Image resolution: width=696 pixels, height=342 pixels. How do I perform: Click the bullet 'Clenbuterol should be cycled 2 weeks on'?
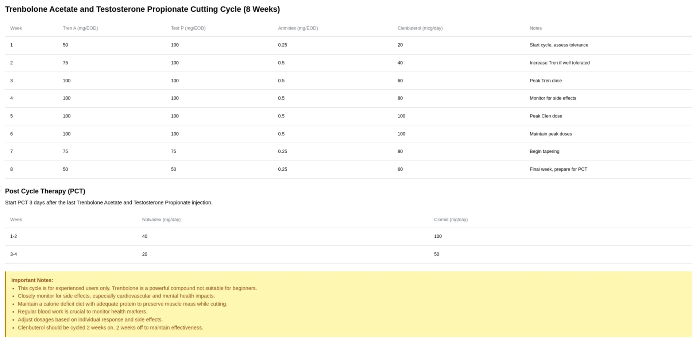[x=111, y=327]
